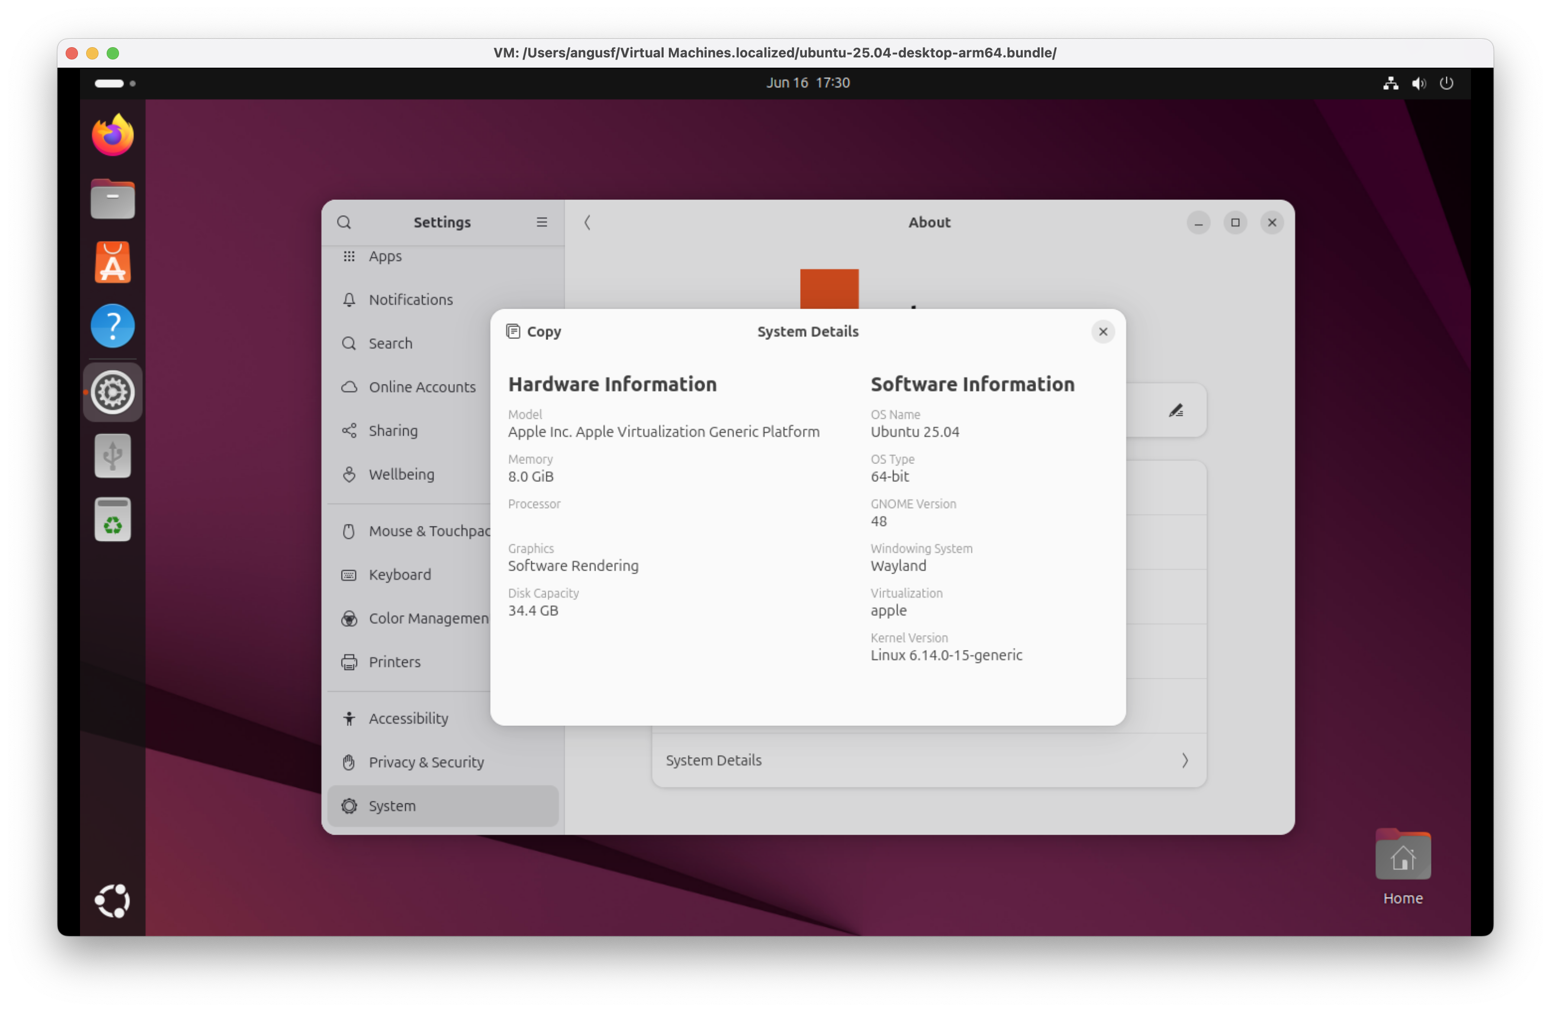The height and width of the screenshot is (1012, 1551).
Task: Expand the System Details row chevron
Action: point(1184,760)
